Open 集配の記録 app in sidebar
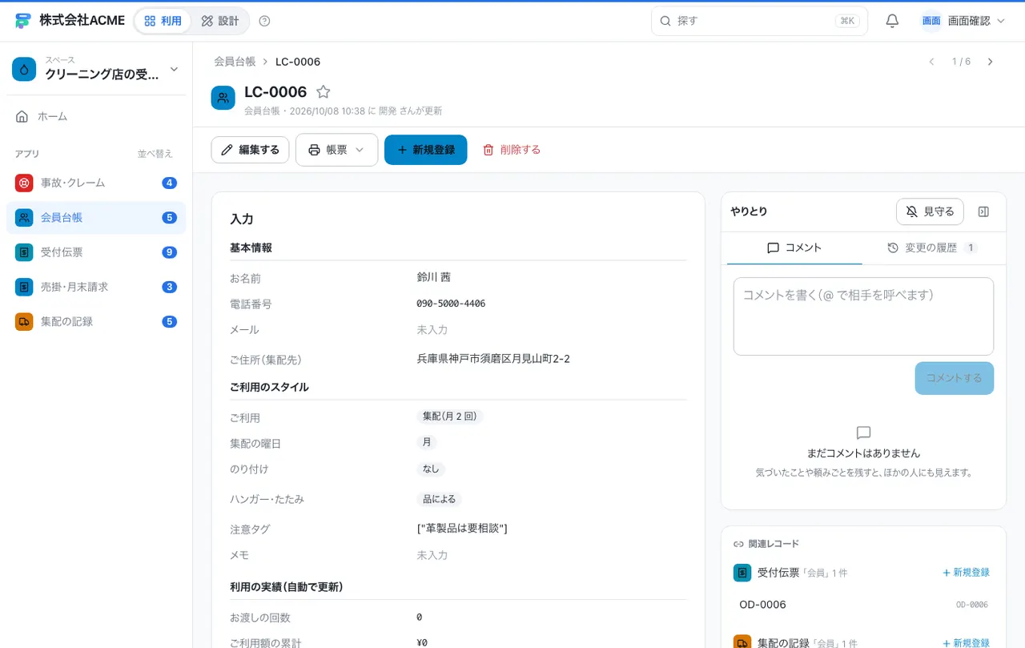 [x=96, y=321]
